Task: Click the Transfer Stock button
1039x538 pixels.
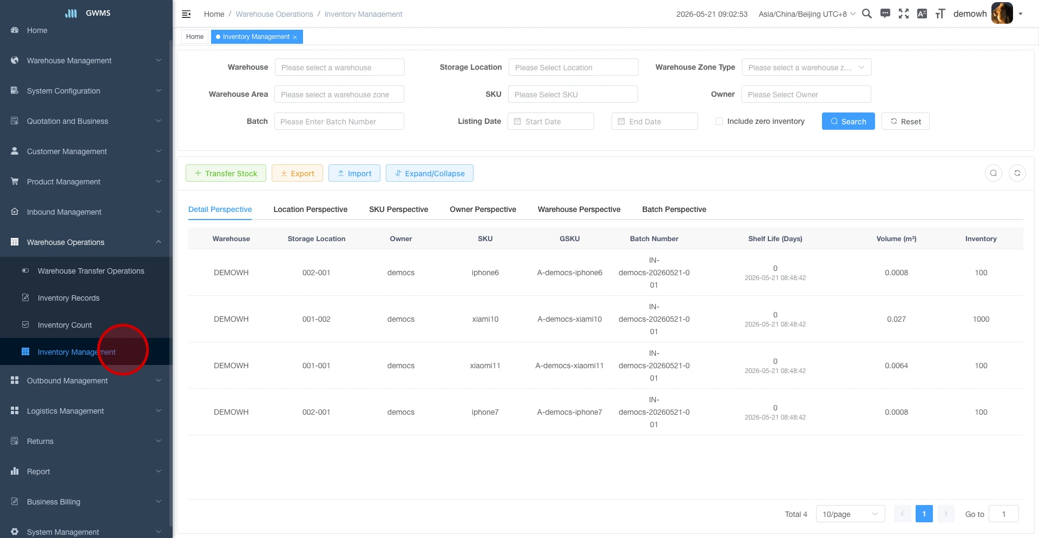Action: [226, 173]
